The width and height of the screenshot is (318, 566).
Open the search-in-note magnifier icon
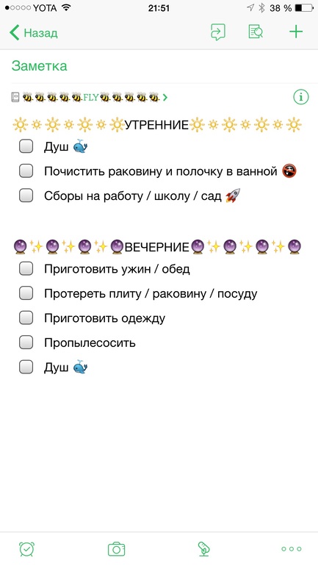tap(256, 32)
